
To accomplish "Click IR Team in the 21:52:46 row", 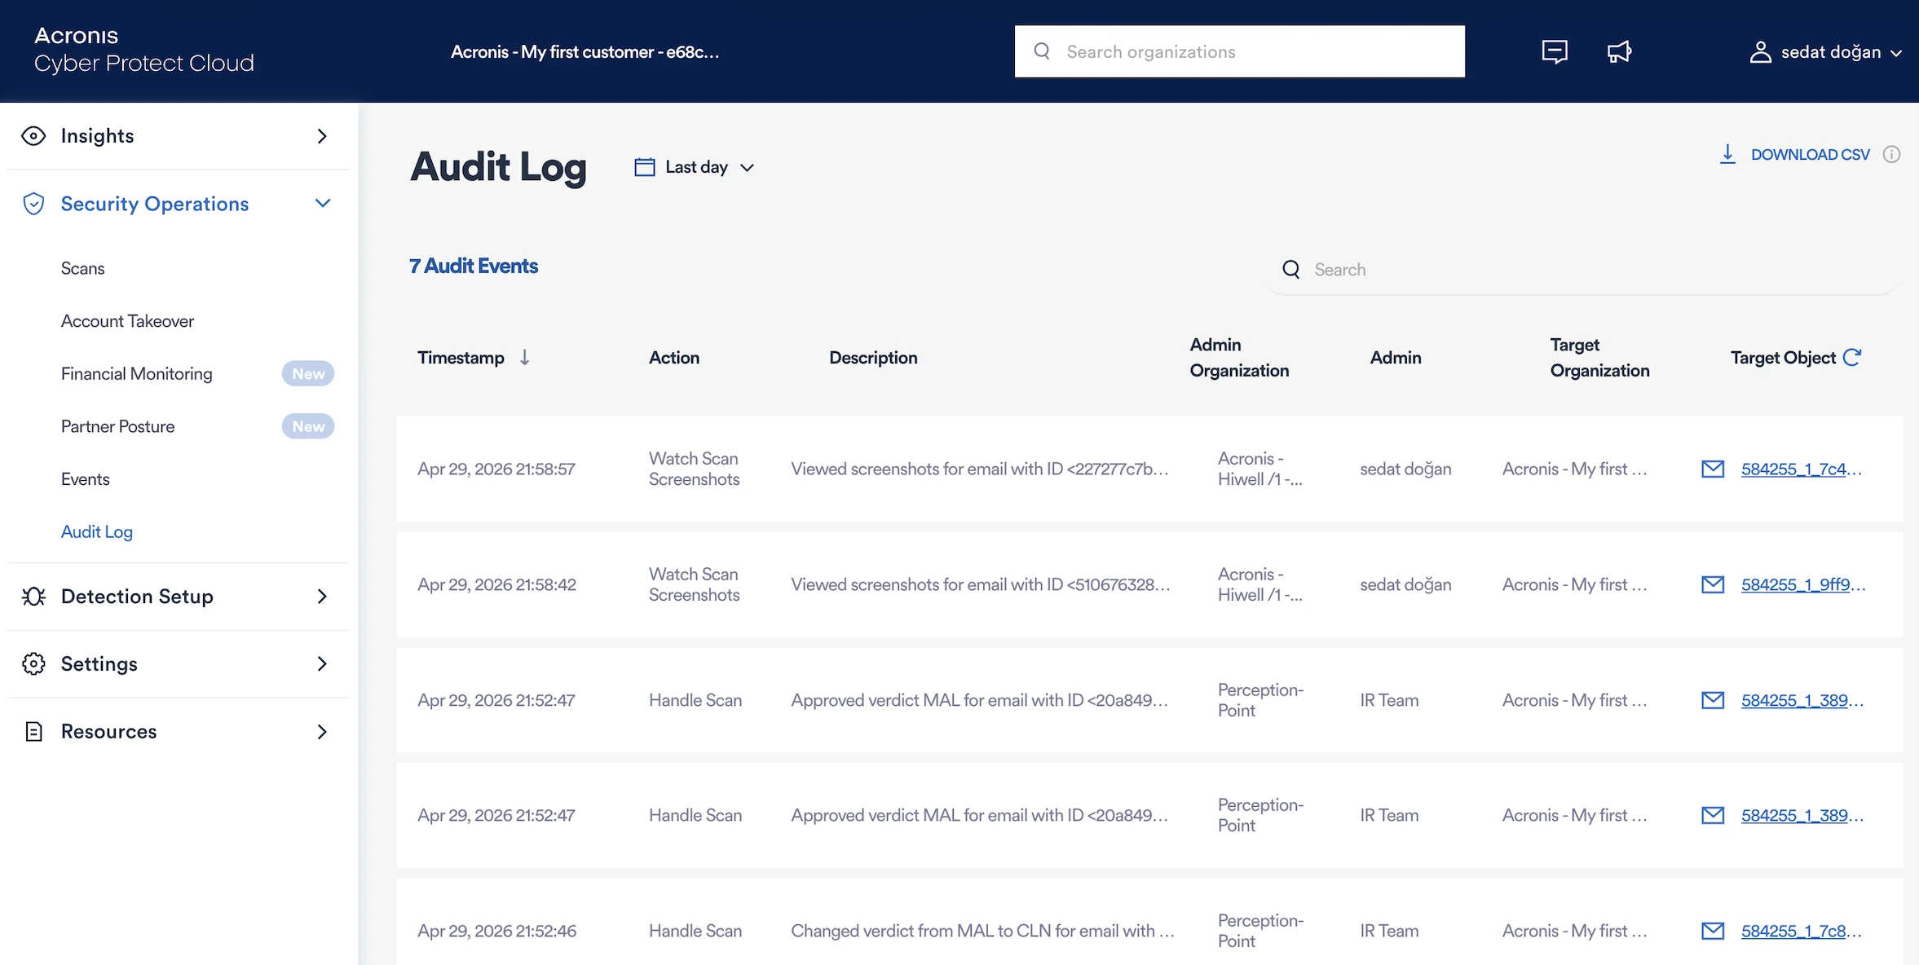I will pos(1389,931).
